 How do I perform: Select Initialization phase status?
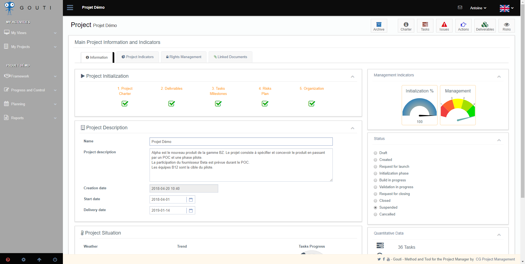pos(375,173)
